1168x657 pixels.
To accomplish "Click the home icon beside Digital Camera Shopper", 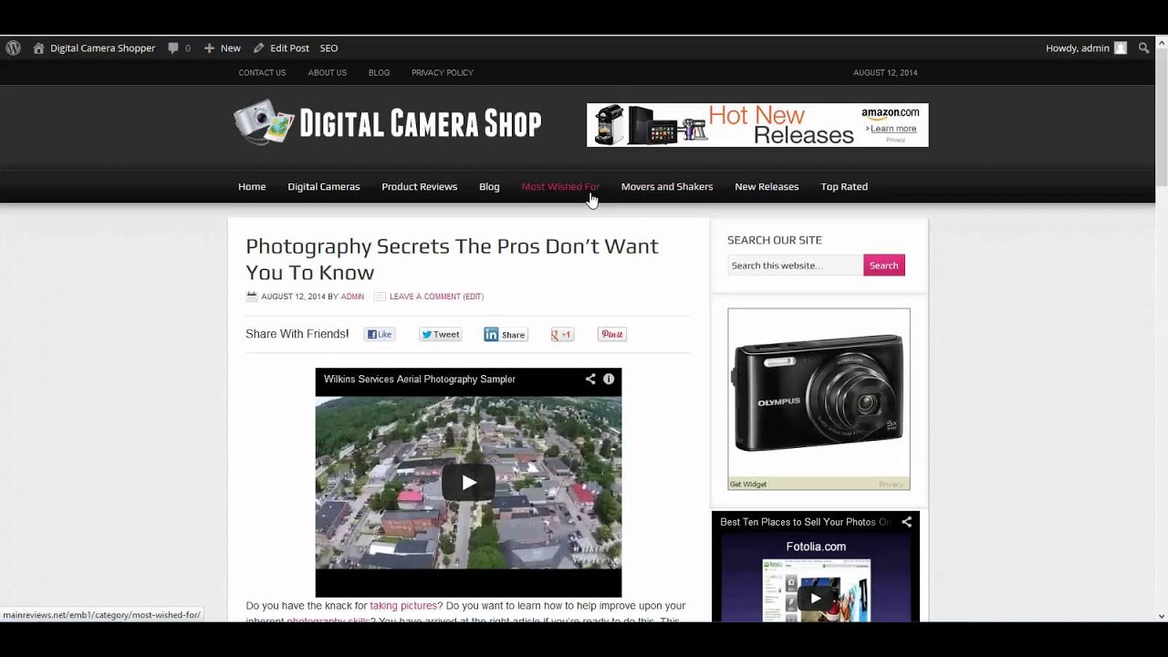I will click(38, 48).
